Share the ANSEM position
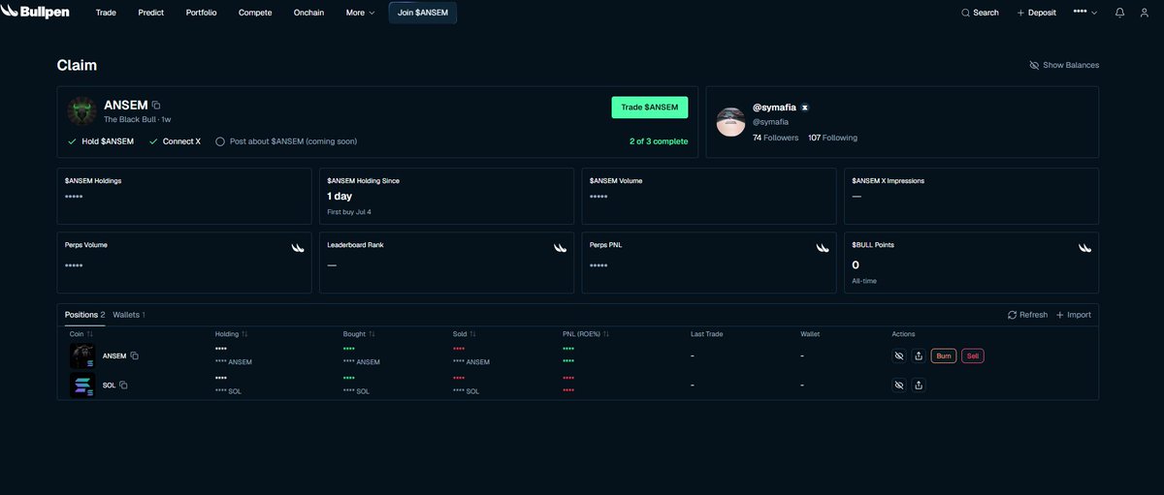Image resolution: width=1164 pixels, height=495 pixels. (x=919, y=356)
